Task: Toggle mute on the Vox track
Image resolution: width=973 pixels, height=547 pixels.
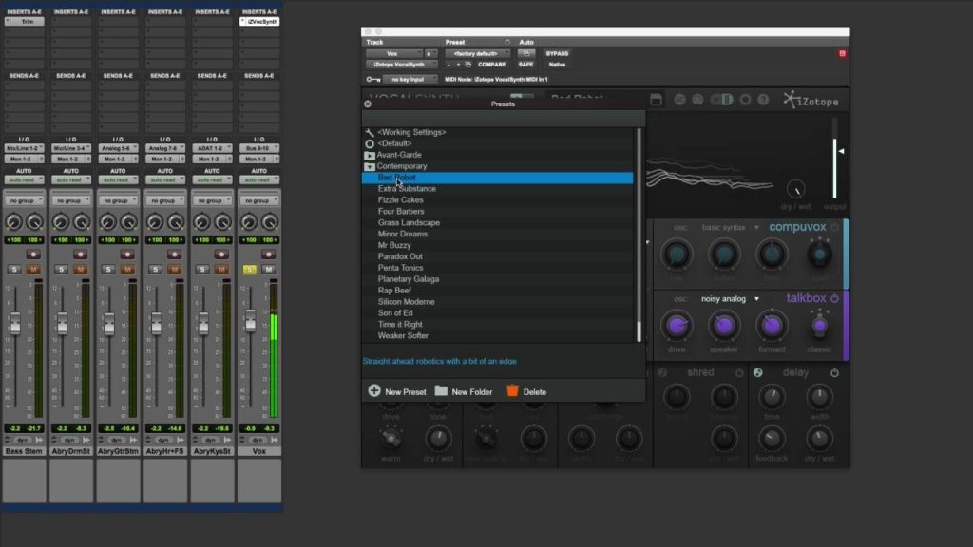Action: 268,269
